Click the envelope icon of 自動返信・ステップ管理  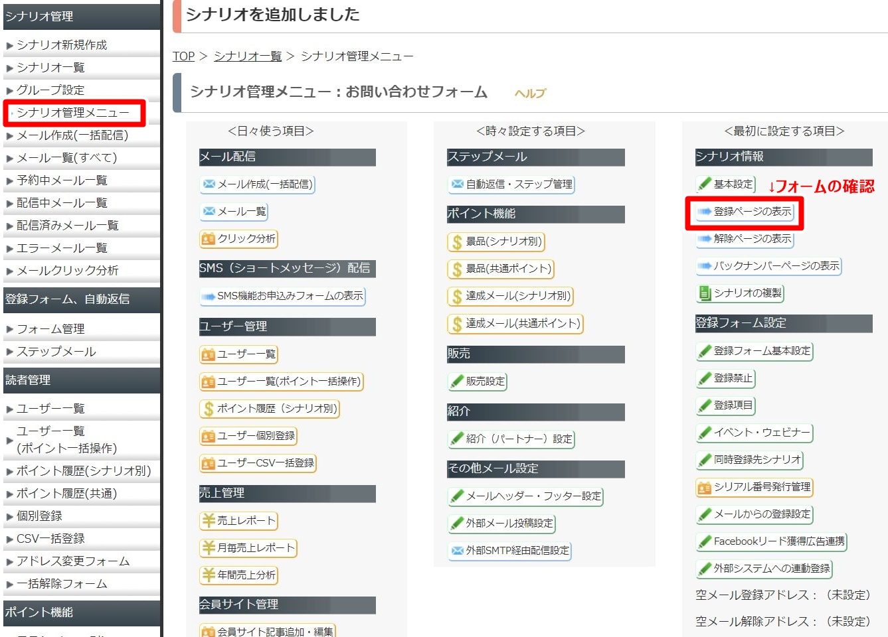coord(458,184)
